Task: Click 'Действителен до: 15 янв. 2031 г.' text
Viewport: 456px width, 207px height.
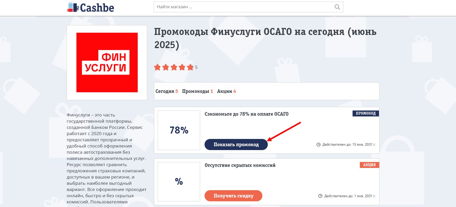Action: (349, 145)
